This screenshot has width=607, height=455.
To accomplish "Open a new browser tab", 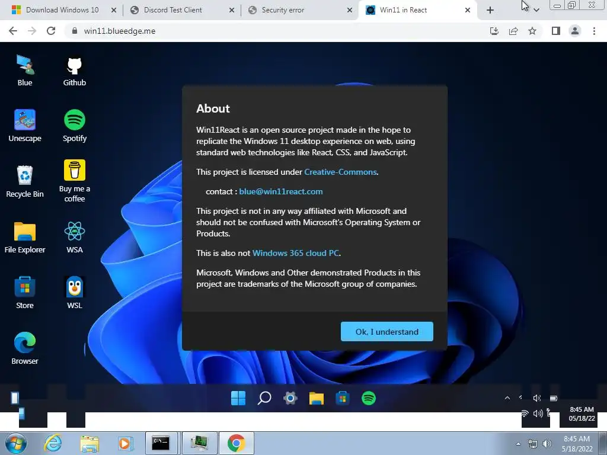I will pyautogui.click(x=490, y=10).
